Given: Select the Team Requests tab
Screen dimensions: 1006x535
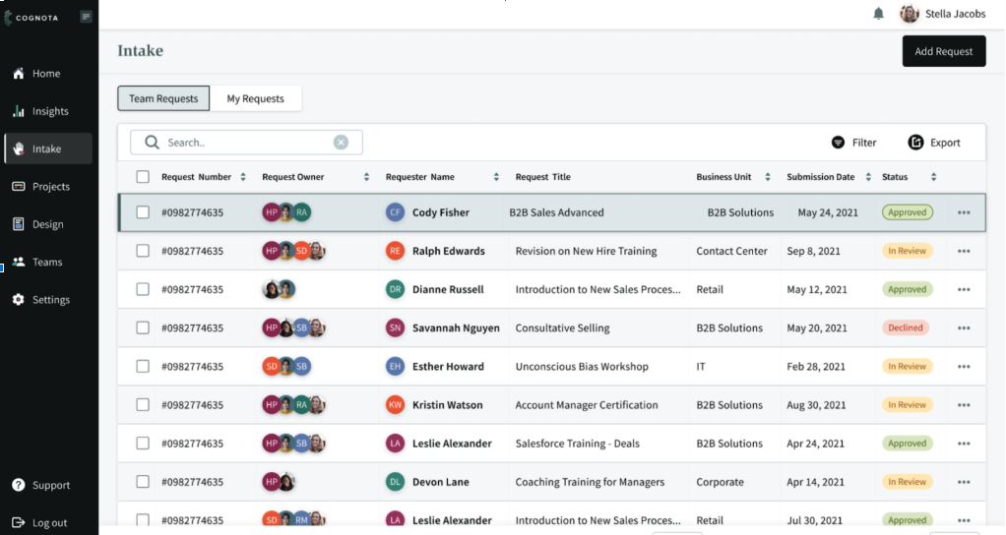Looking at the screenshot, I should click(163, 98).
